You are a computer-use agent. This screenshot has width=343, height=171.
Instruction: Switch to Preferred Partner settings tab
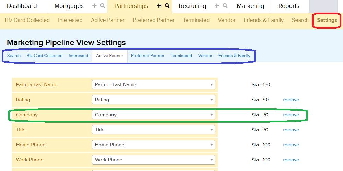coord(147,56)
